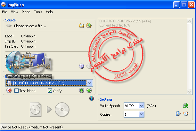
Task: Open the Help menu
Action: pyautogui.click(x=49, y=12)
